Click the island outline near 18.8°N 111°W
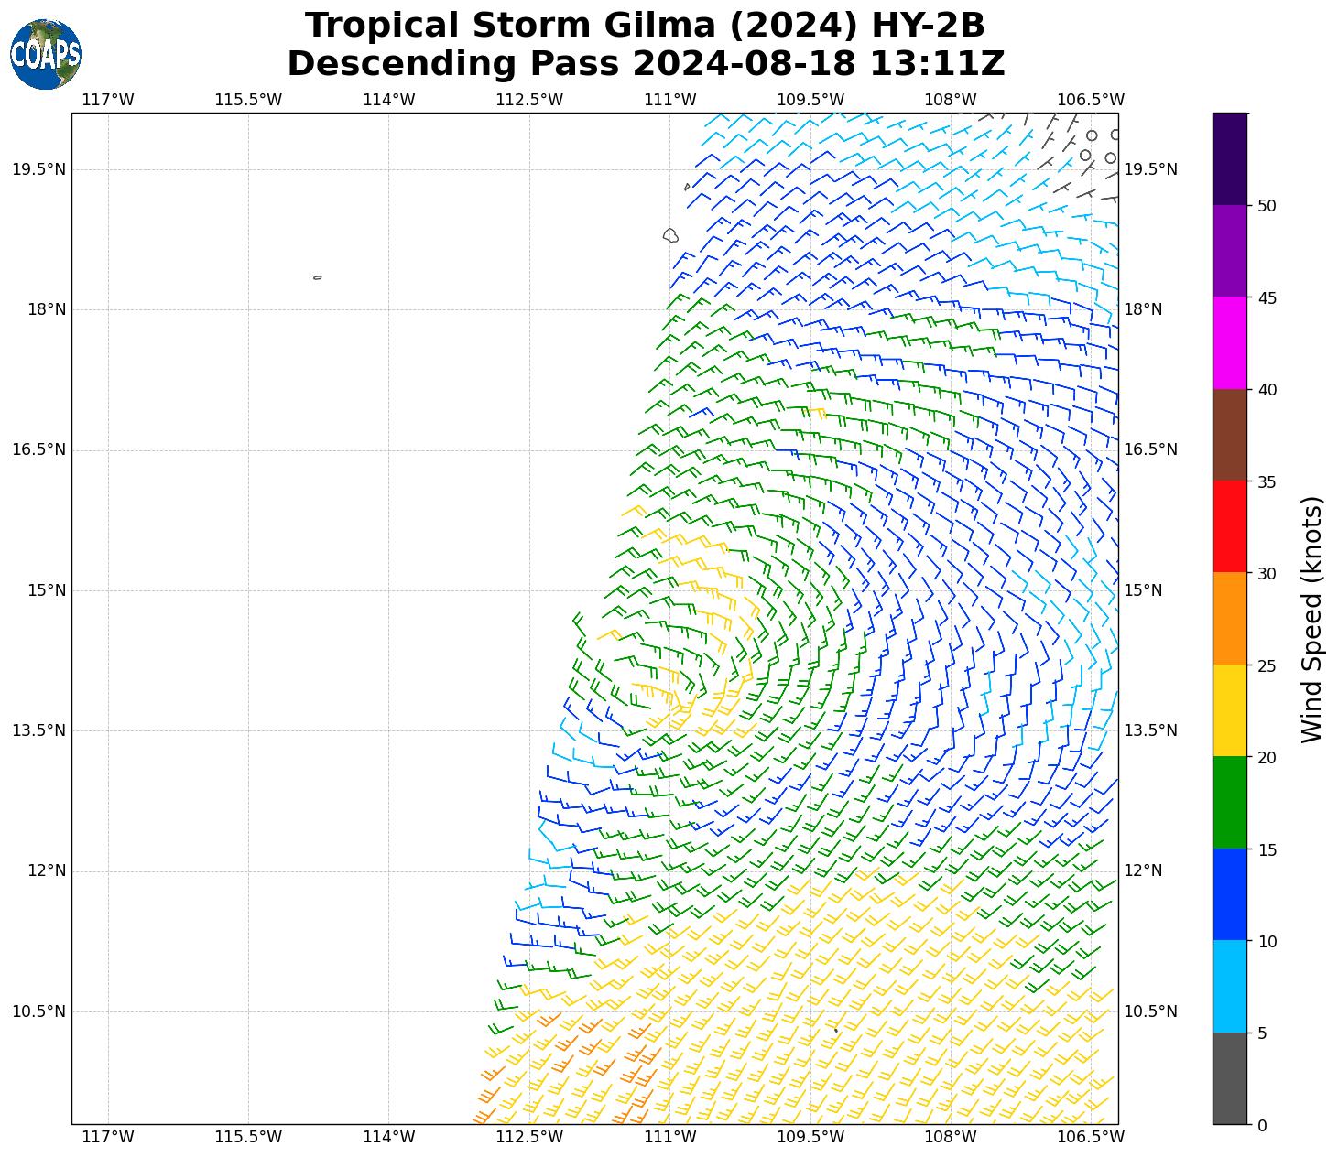The width and height of the screenshot is (1338, 1157). click(x=670, y=235)
